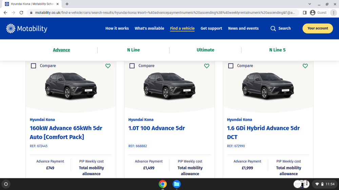The image size is (339, 190).
Task: Click the £749 advance payment
Action: pos(50,168)
